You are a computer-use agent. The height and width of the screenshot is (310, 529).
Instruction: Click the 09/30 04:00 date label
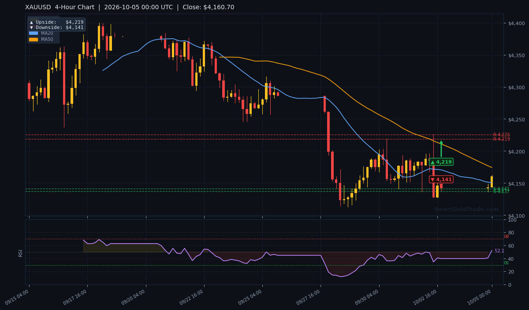point(367,297)
